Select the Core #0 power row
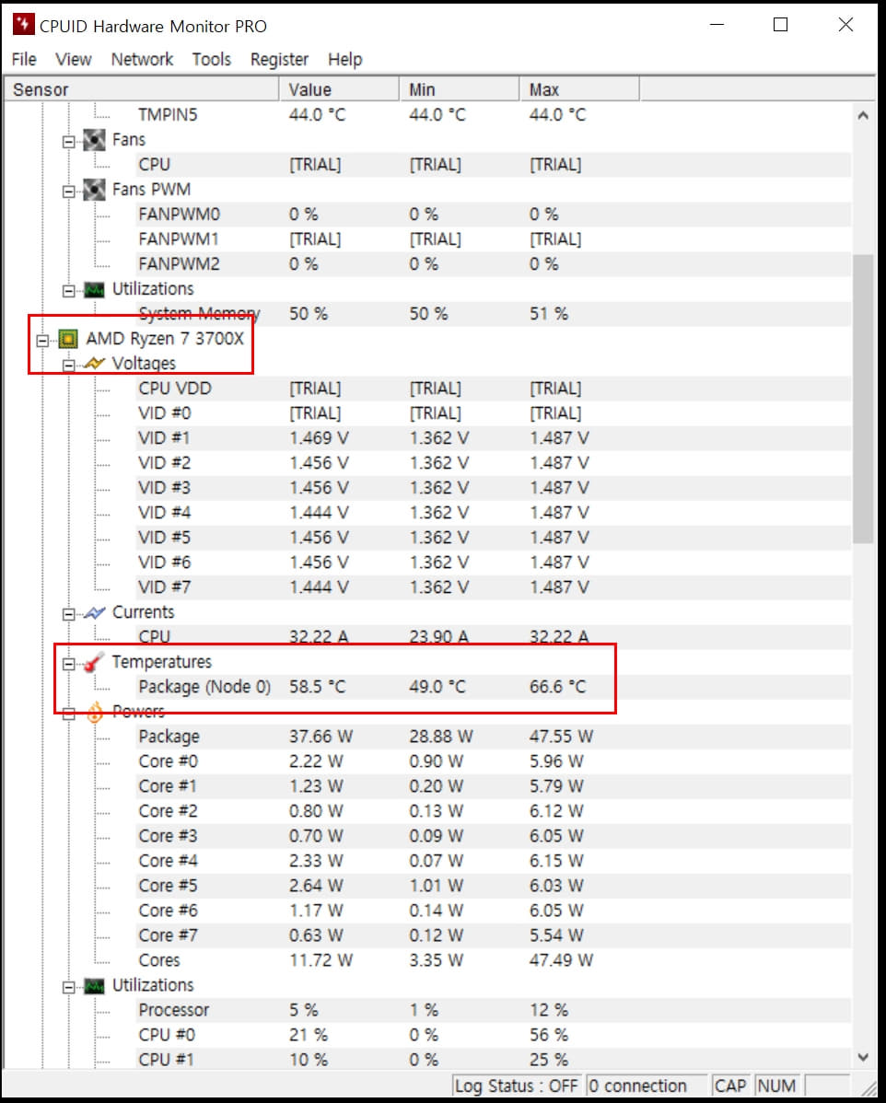886x1103 pixels. point(494,761)
